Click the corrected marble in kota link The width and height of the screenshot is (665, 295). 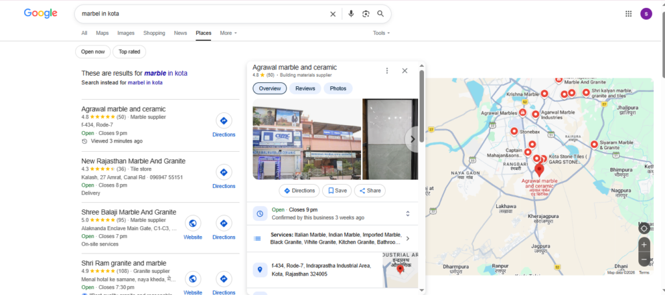166,73
